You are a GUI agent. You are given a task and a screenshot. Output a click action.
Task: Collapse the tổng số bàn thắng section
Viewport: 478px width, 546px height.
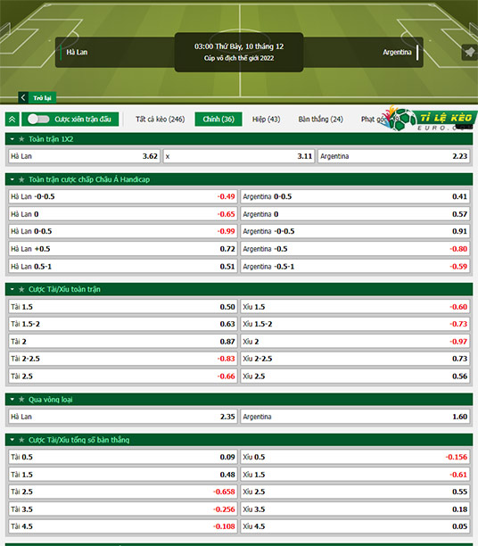click(x=12, y=440)
